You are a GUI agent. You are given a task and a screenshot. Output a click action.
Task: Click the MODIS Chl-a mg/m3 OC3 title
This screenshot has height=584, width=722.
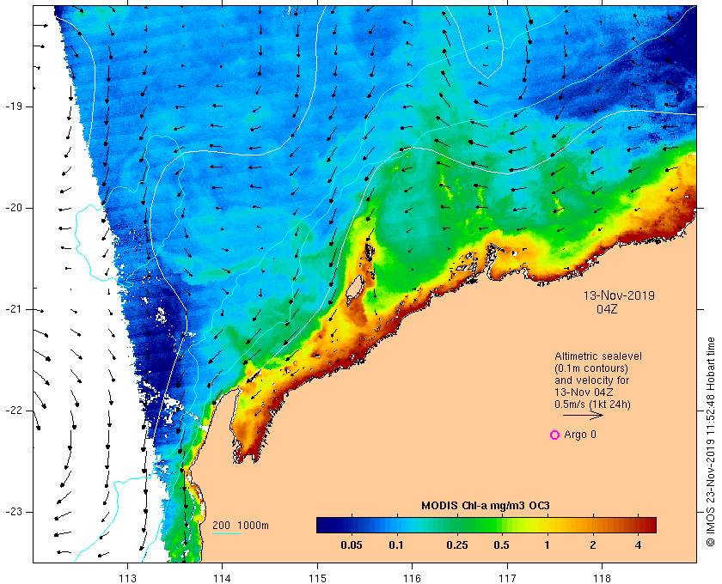(486, 506)
